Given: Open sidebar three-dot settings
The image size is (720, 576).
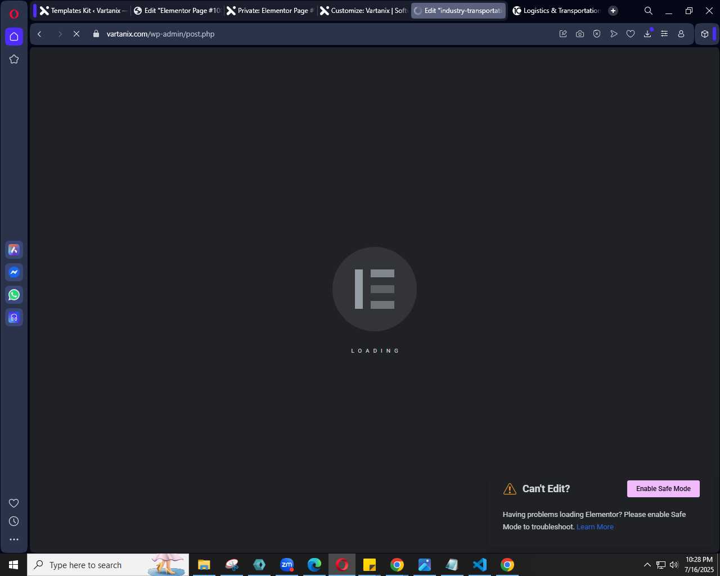Looking at the screenshot, I should (14, 539).
